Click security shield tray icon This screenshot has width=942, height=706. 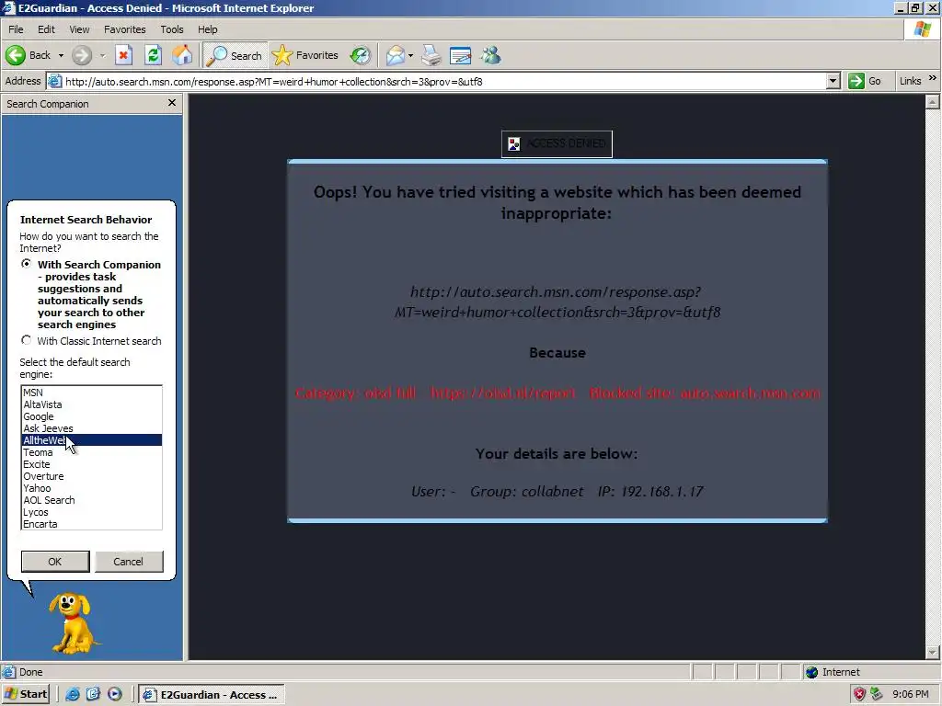(x=860, y=694)
